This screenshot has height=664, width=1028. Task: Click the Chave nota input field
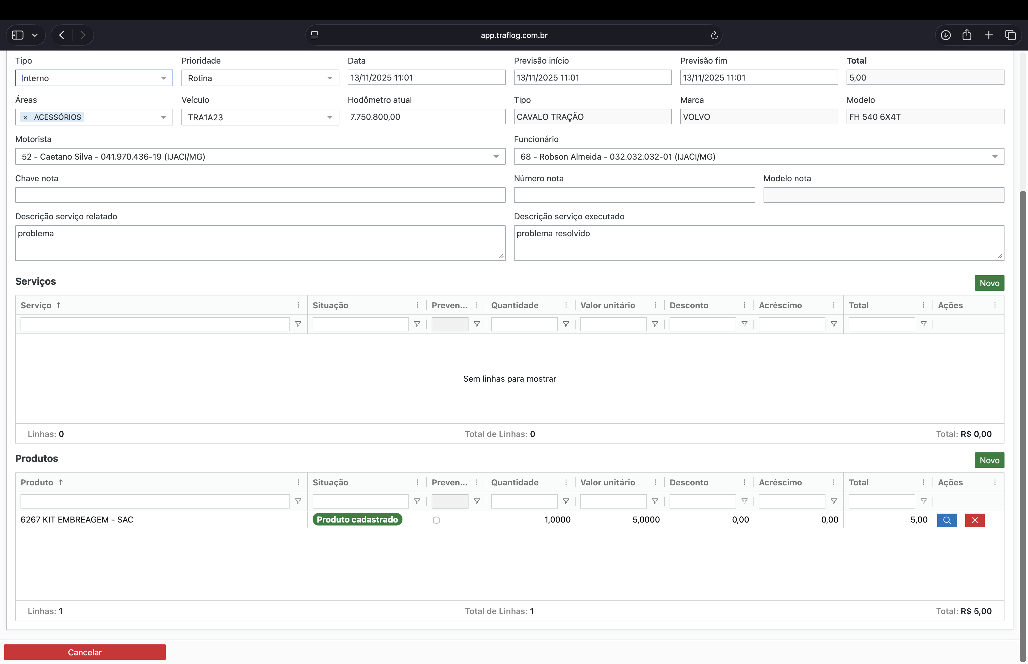260,195
